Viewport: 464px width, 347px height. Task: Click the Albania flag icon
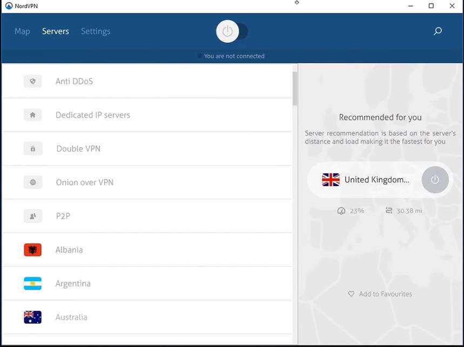pyautogui.click(x=32, y=250)
